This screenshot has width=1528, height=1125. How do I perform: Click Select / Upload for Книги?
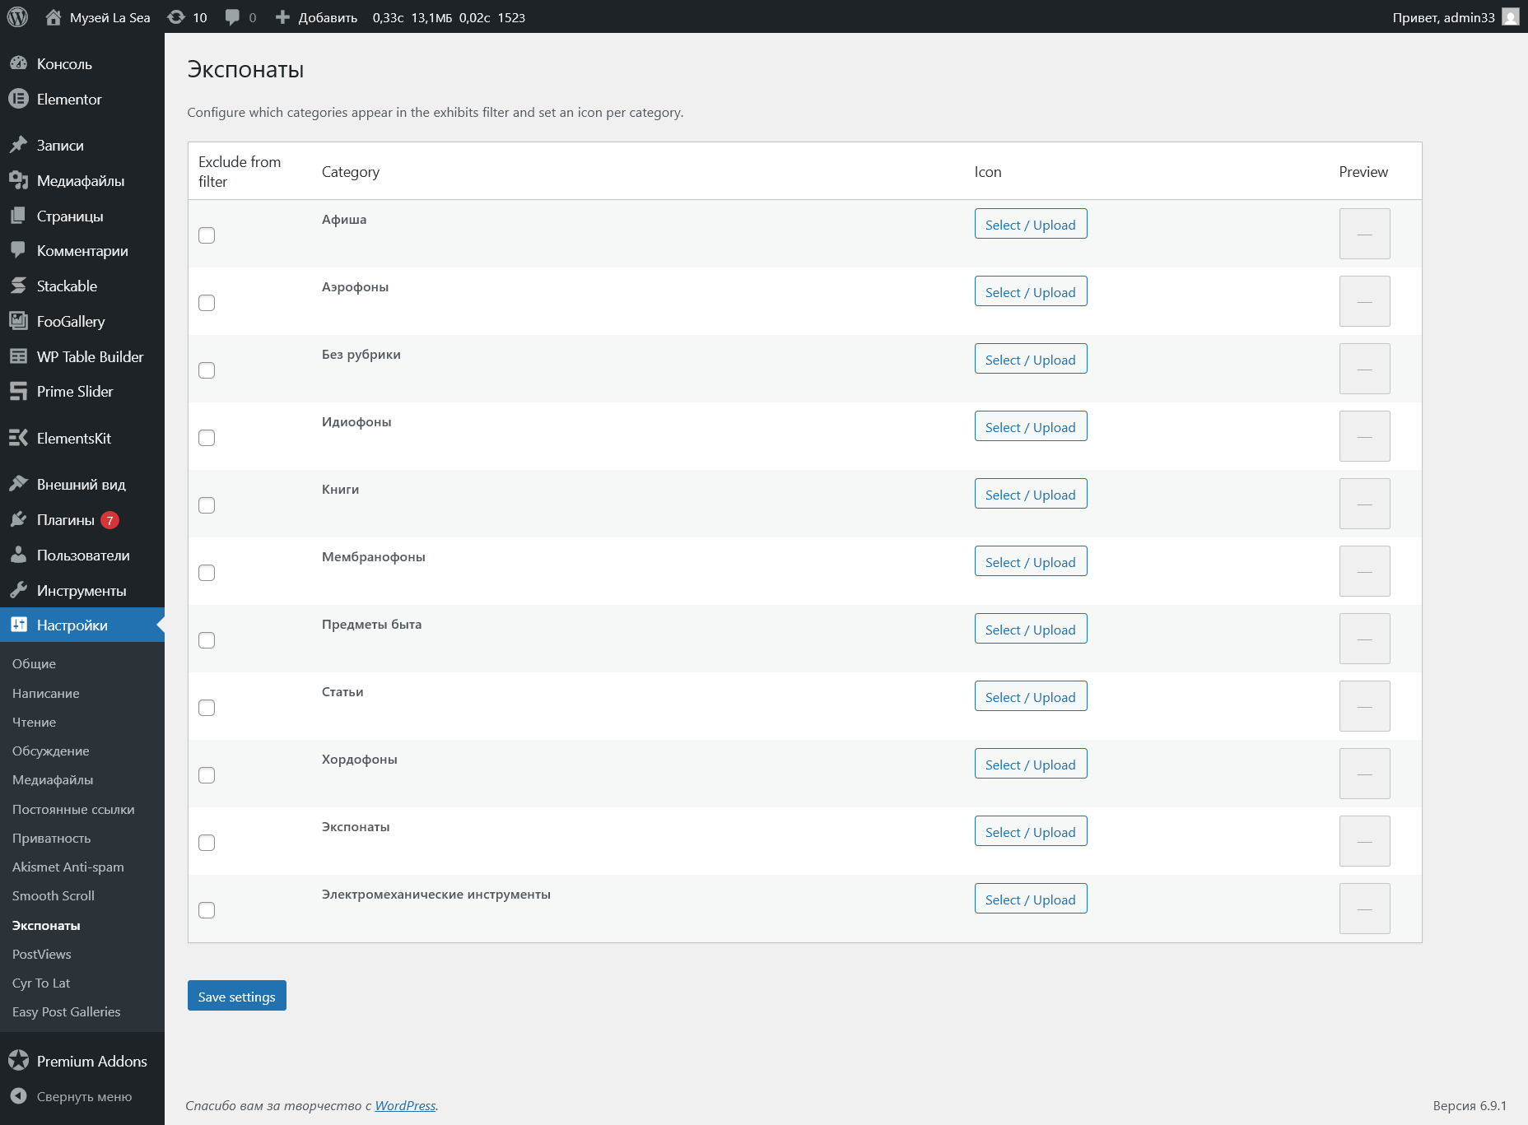point(1031,494)
